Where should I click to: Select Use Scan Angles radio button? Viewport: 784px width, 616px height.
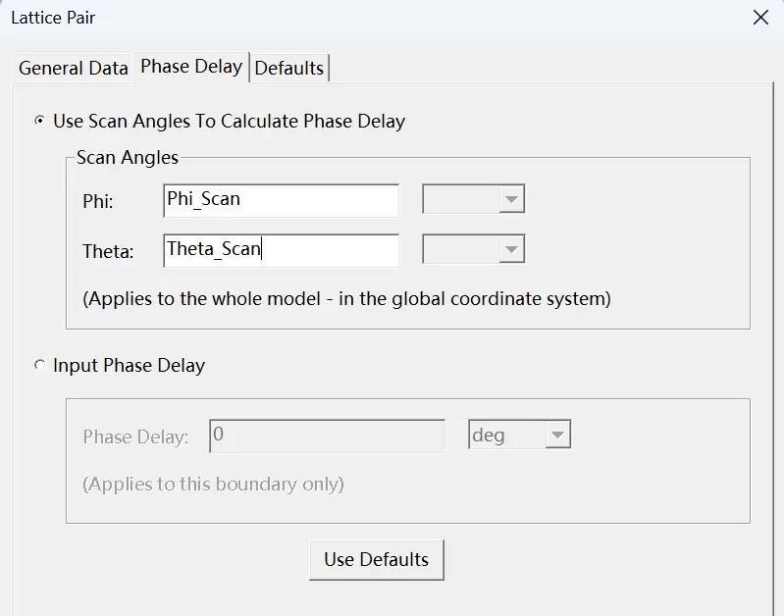[39, 121]
